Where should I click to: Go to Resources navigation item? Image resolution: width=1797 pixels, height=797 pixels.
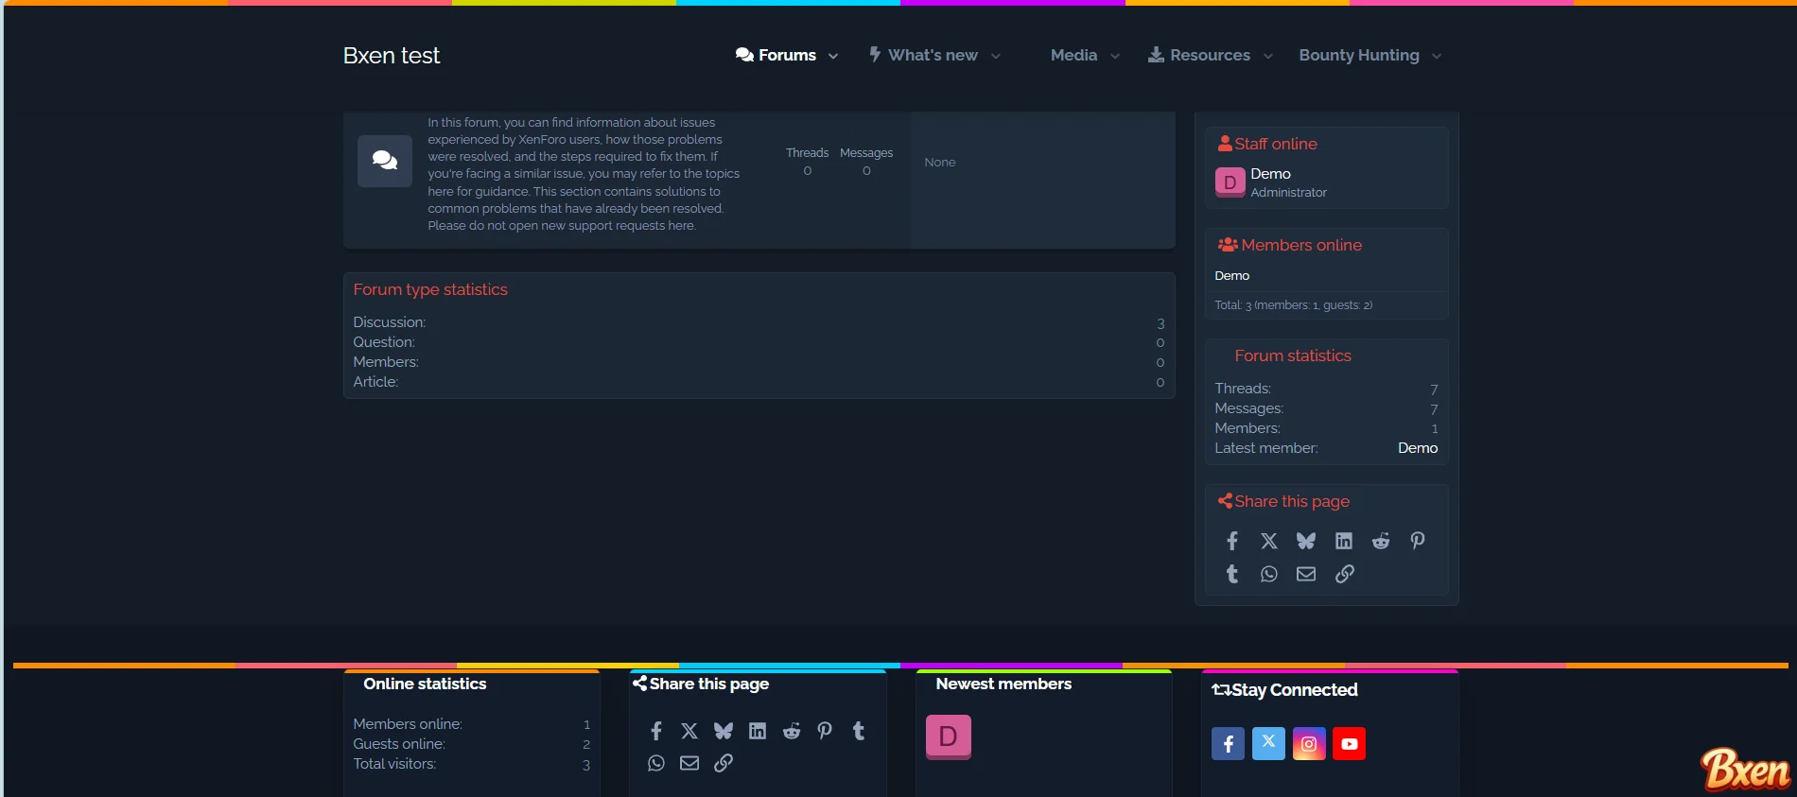[x=1209, y=55]
